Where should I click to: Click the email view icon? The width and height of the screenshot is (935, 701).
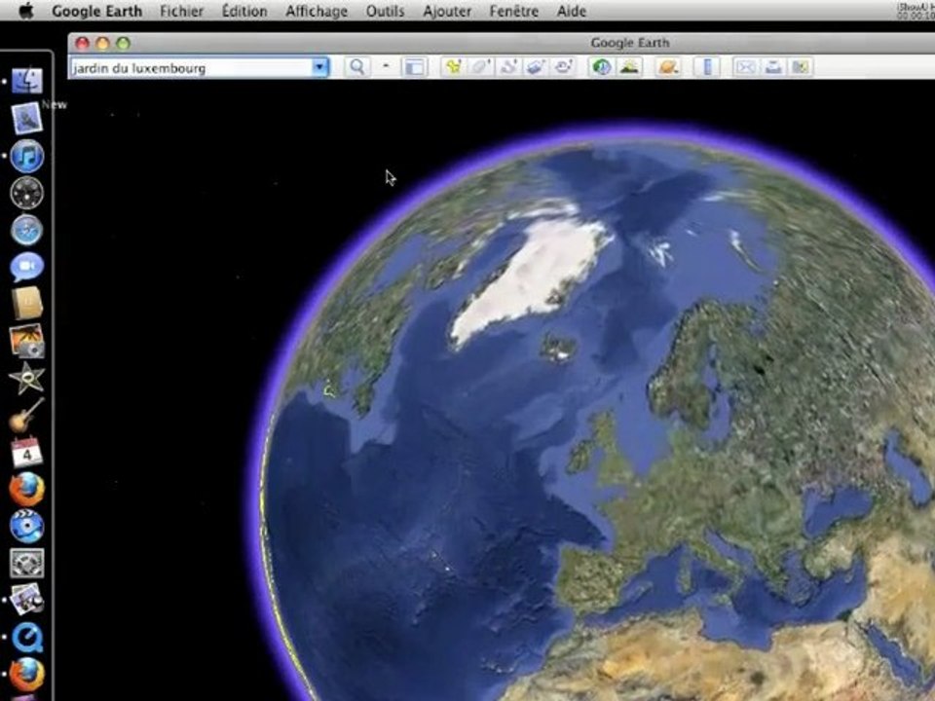tap(745, 67)
